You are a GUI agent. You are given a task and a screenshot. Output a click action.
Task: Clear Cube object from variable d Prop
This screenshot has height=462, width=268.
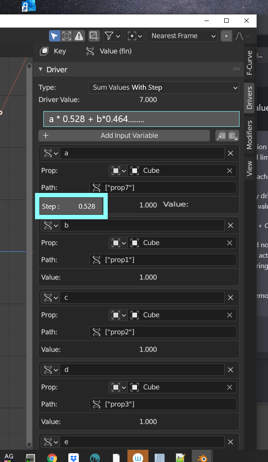pyautogui.click(x=229, y=387)
